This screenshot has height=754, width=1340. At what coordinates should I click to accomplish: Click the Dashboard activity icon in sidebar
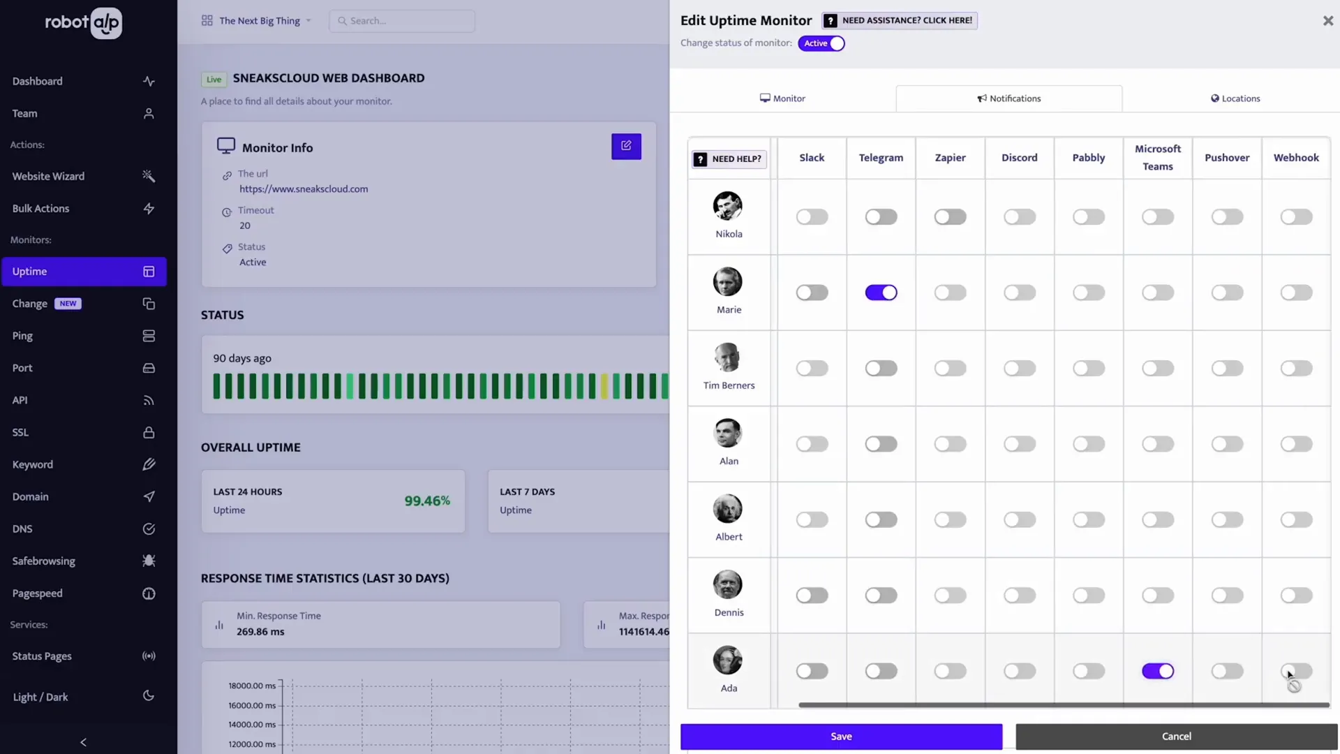[x=149, y=81]
